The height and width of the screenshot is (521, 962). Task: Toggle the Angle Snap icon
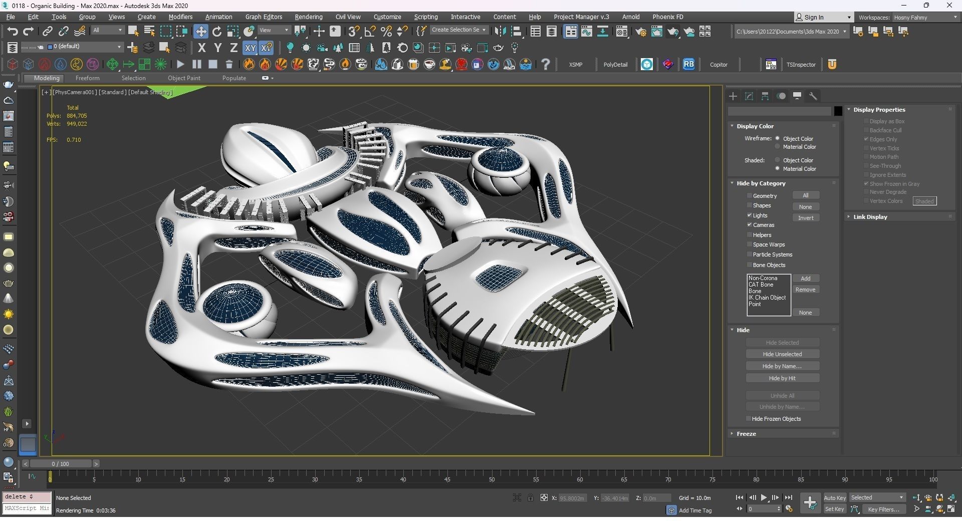370,31
